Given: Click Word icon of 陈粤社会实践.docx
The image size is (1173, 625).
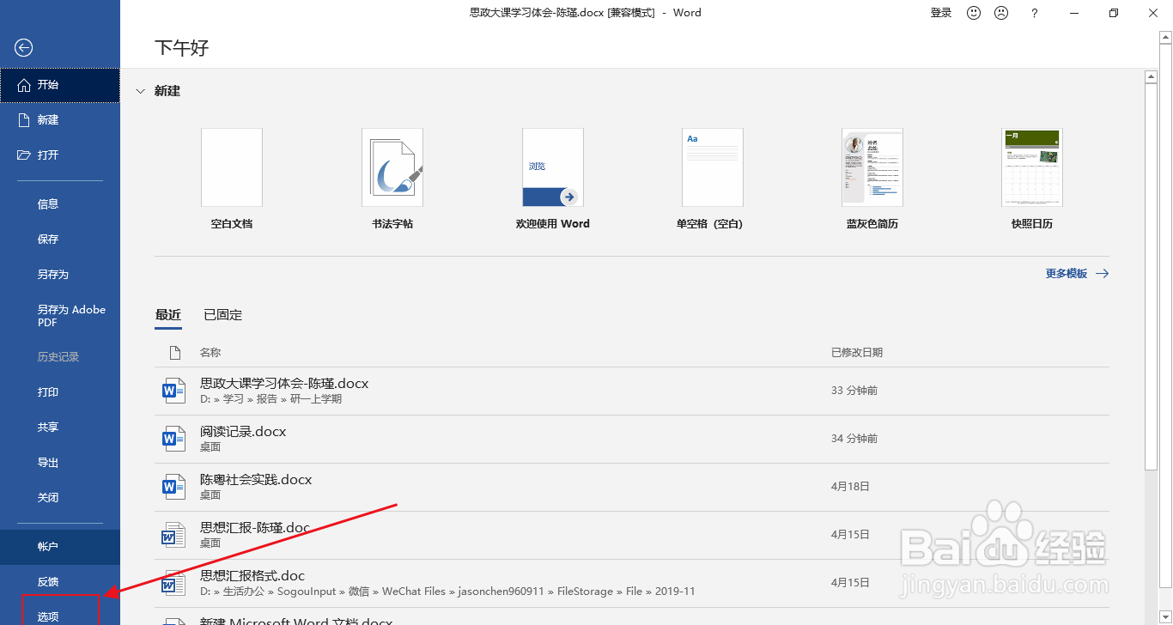Looking at the screenshot, I should 174,488.
